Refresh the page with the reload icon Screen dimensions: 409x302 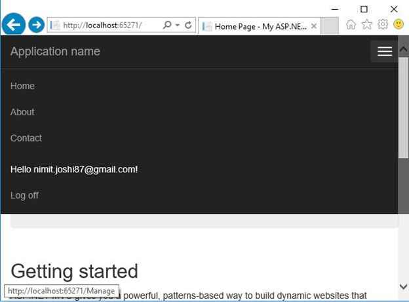[x=188, y=25]
